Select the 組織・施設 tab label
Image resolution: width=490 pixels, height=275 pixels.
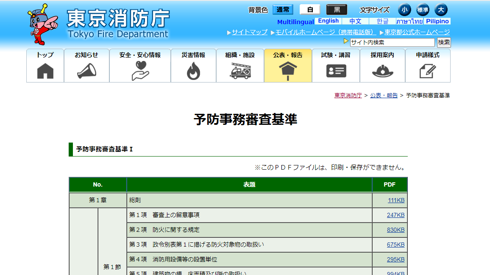click(x=240, y=55)
